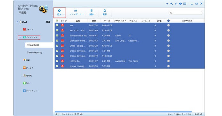Sort by 評価 column header
This screenshot has height=116, width=222.
click(159, 21)
